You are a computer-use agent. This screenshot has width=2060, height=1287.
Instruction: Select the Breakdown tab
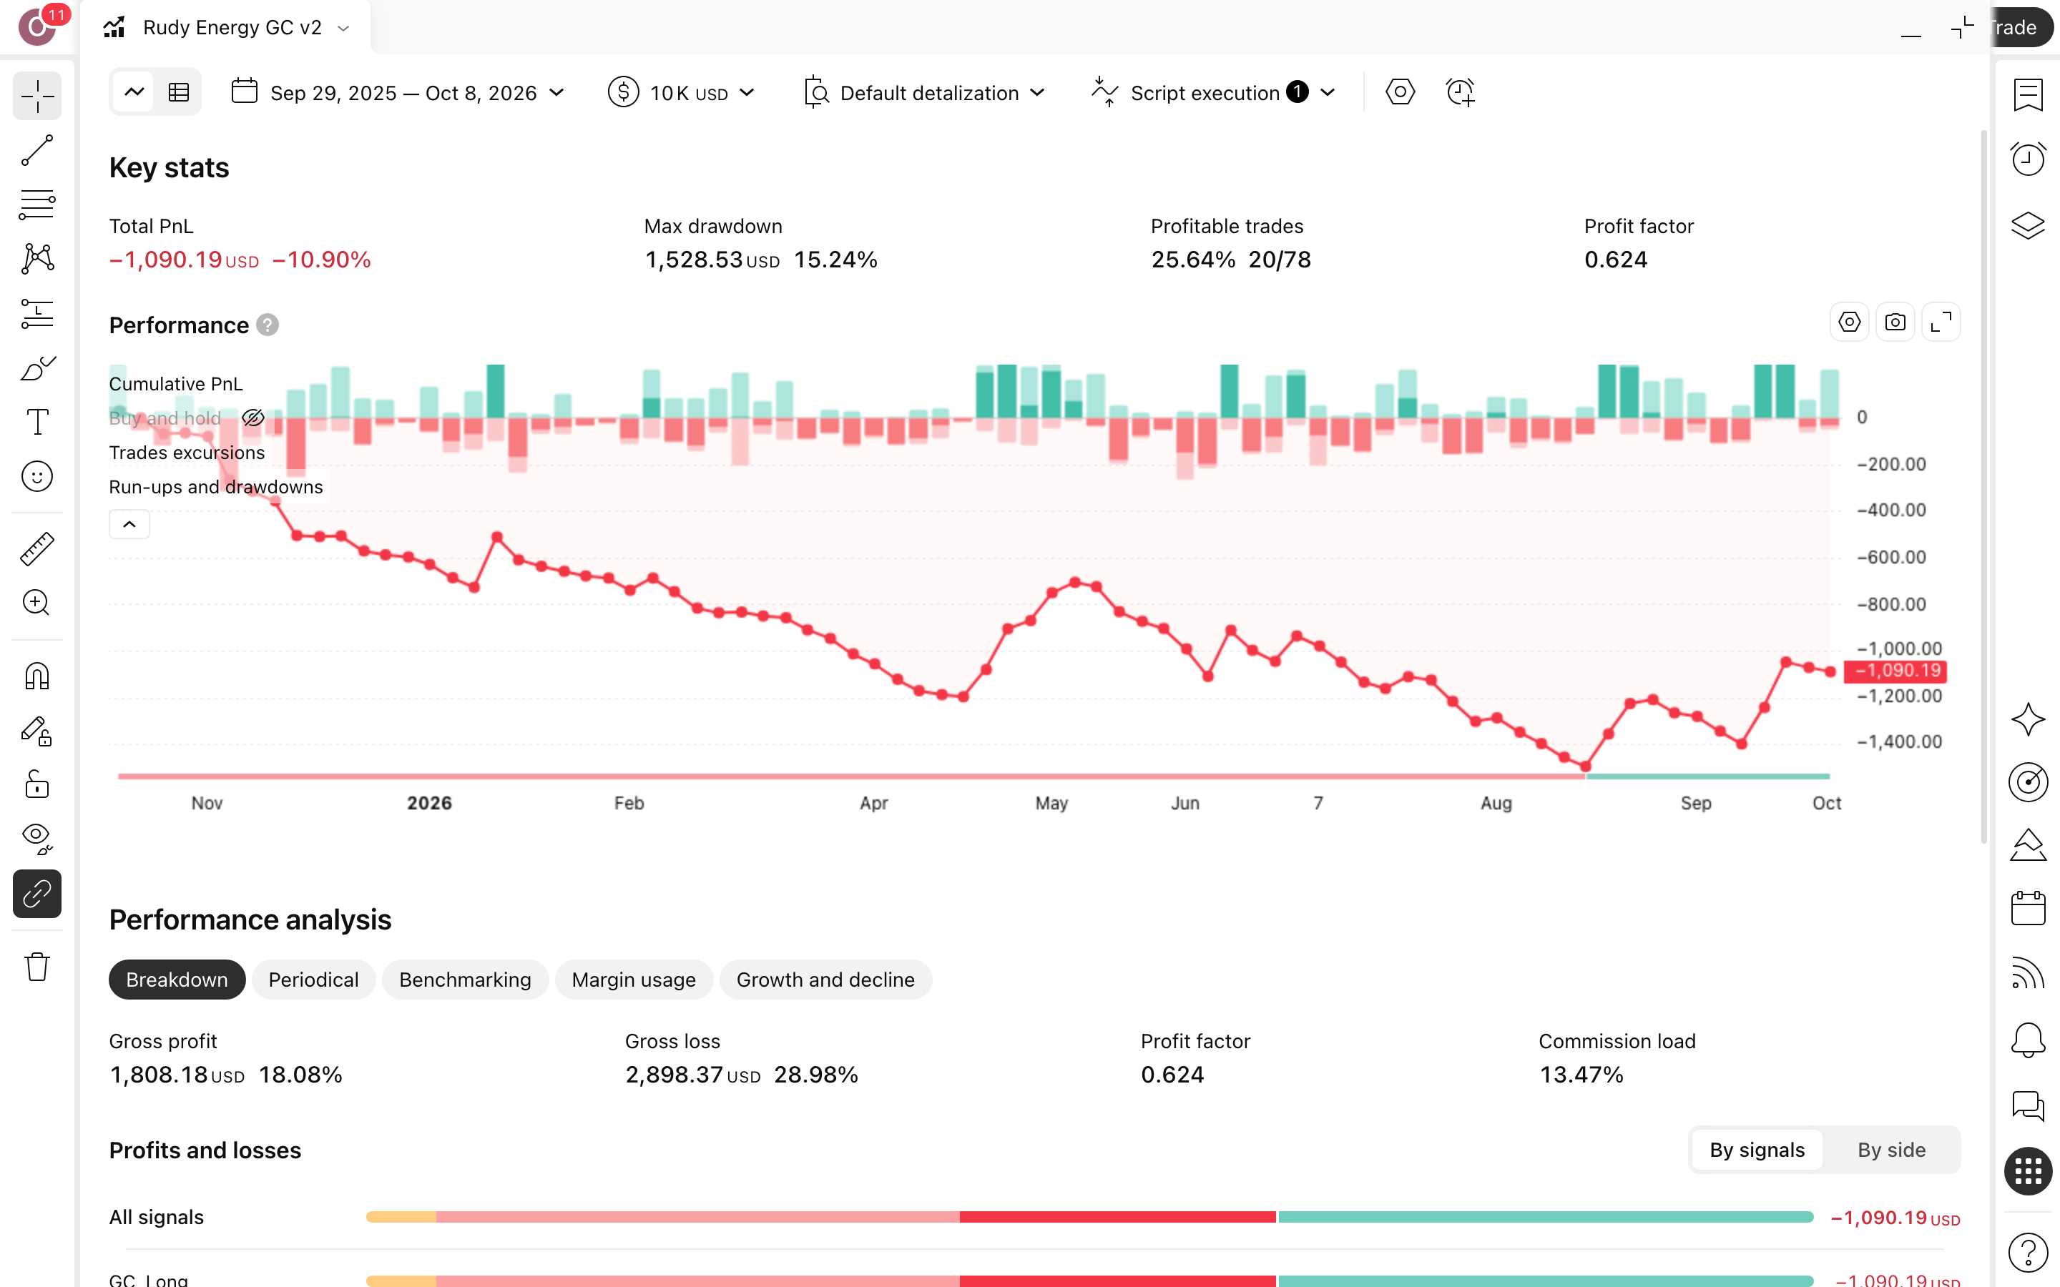177,980
